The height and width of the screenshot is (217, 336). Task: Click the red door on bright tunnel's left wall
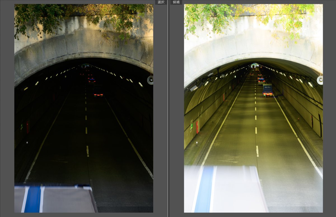(x=197, y=127)
